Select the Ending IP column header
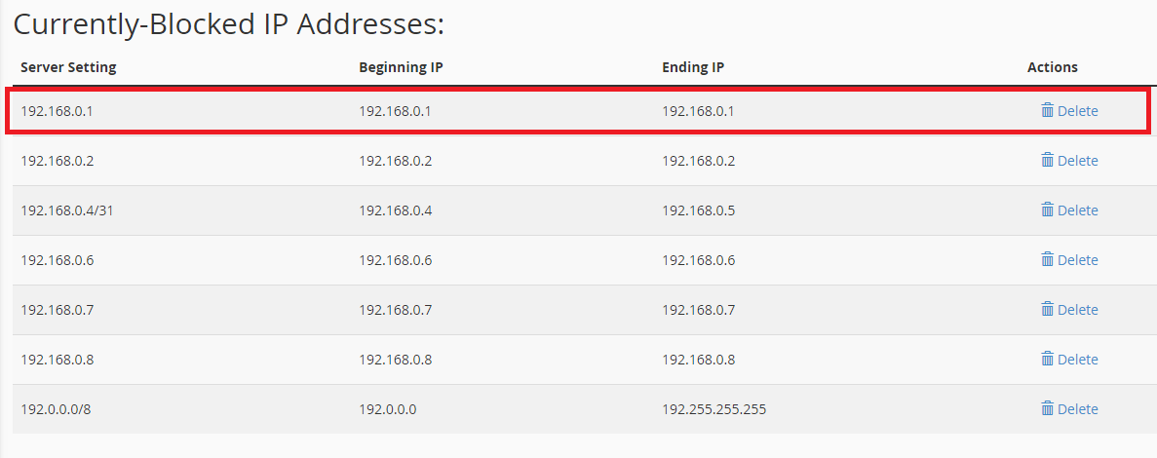 693,67
